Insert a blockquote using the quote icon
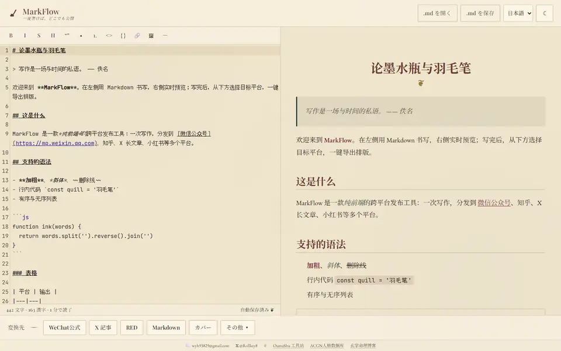561x351 pixels. (67, 36)
